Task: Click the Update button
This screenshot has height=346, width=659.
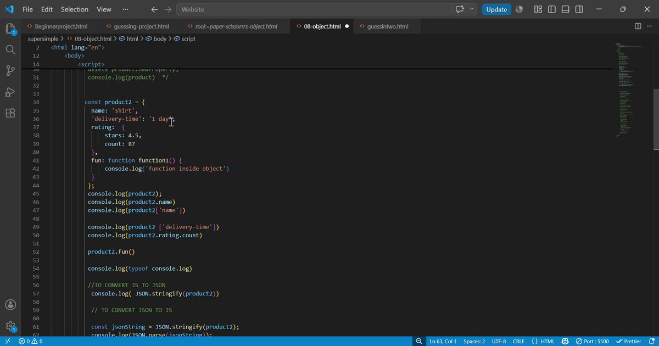Action: pos(496,9)
